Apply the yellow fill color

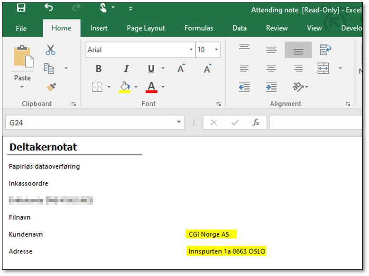tap(124, 87)
